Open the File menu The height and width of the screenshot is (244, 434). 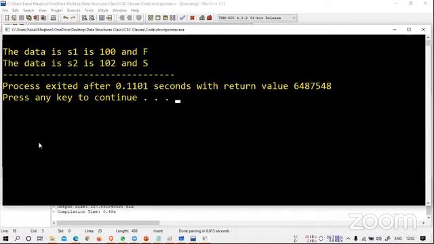[x=5, y=10]
